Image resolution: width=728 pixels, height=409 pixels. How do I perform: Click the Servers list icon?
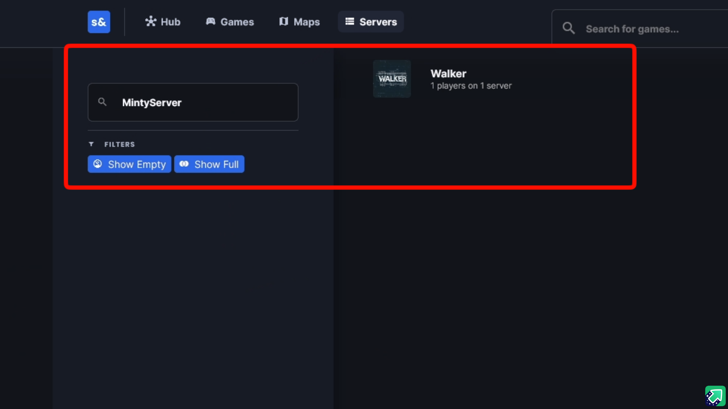pyautogui.click(x=349, y=22)
